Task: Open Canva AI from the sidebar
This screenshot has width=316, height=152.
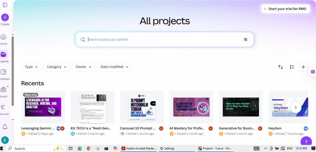Action: [4, 107]
